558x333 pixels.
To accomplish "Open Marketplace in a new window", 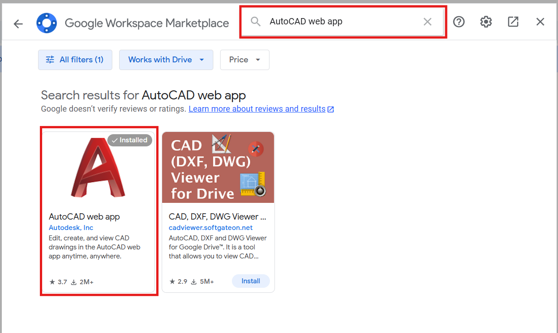I will 513,21.
